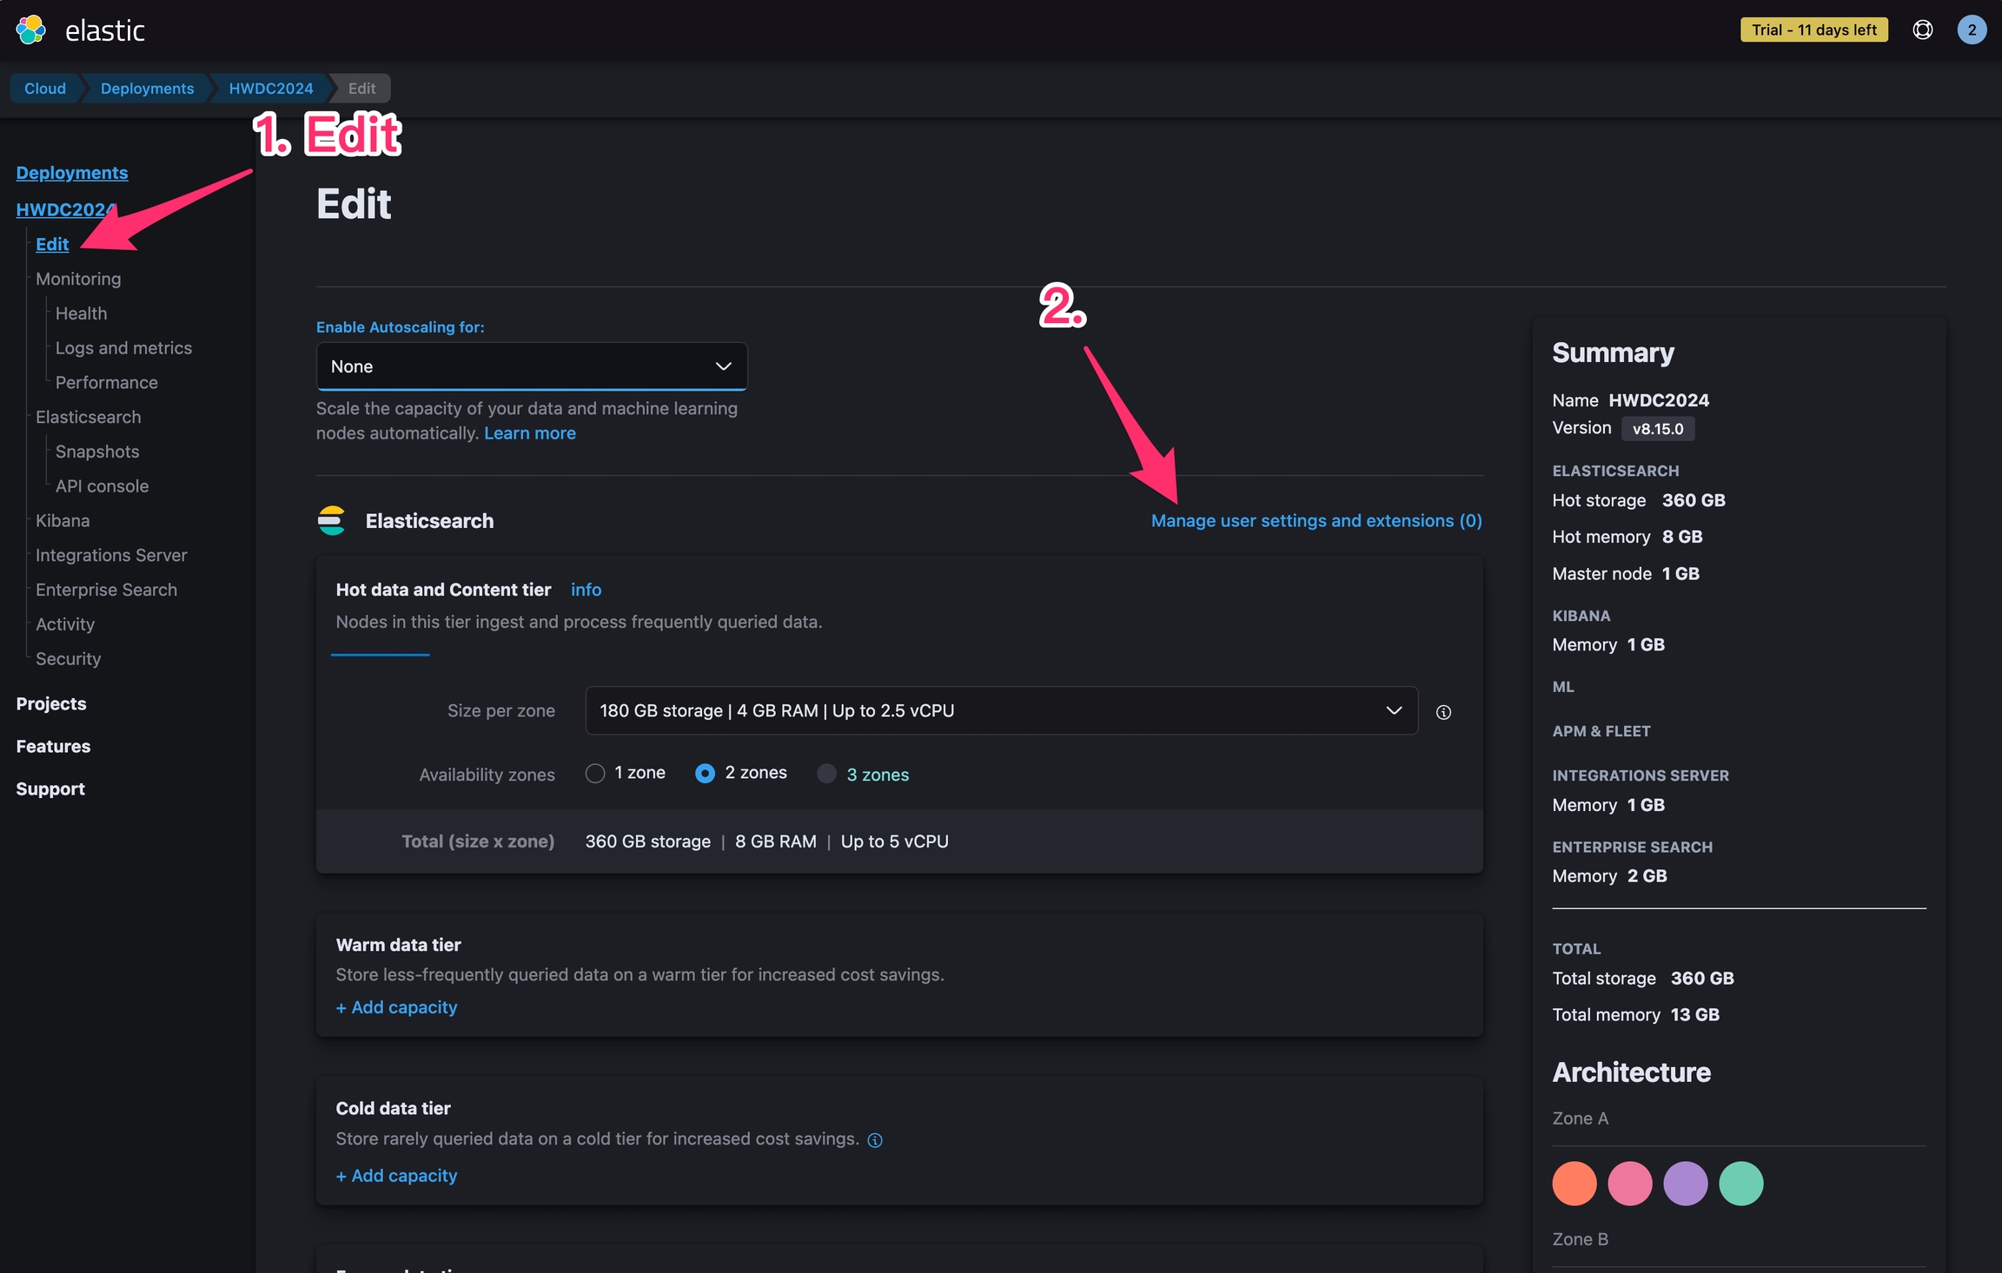
Task: Open the Enable Autoscaling dropdown
Action: coord(532,366)
